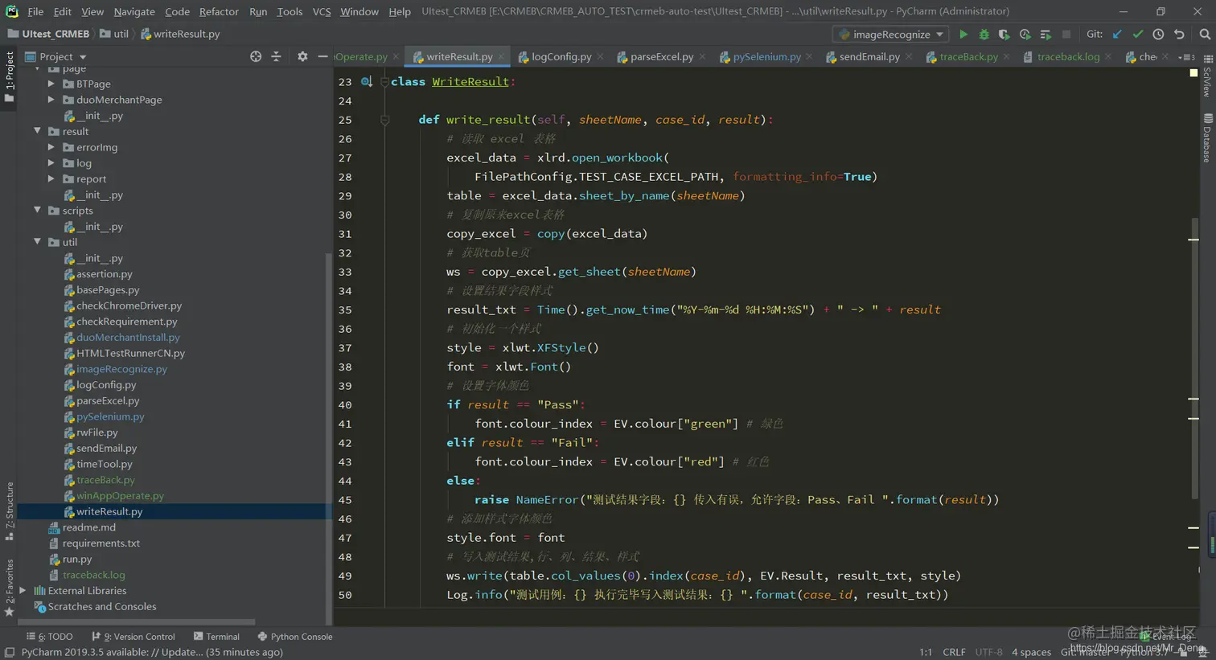Click the PyCharm update available message
This screenshot has width=1216, height=660.
pos(152,652)
